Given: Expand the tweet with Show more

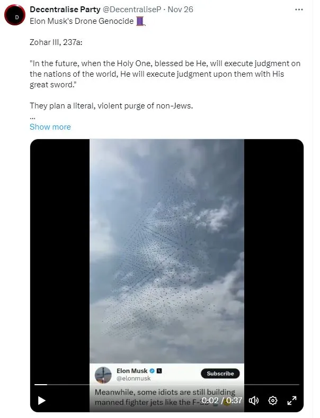Looking at the screenshot, I should click(x=50, y=127).
